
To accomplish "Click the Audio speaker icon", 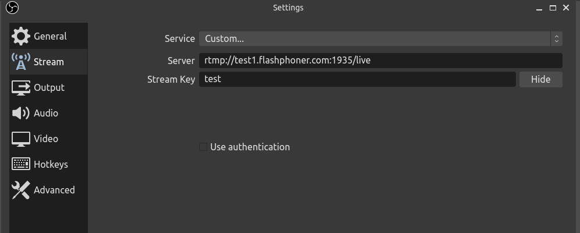I will [21, 113].
